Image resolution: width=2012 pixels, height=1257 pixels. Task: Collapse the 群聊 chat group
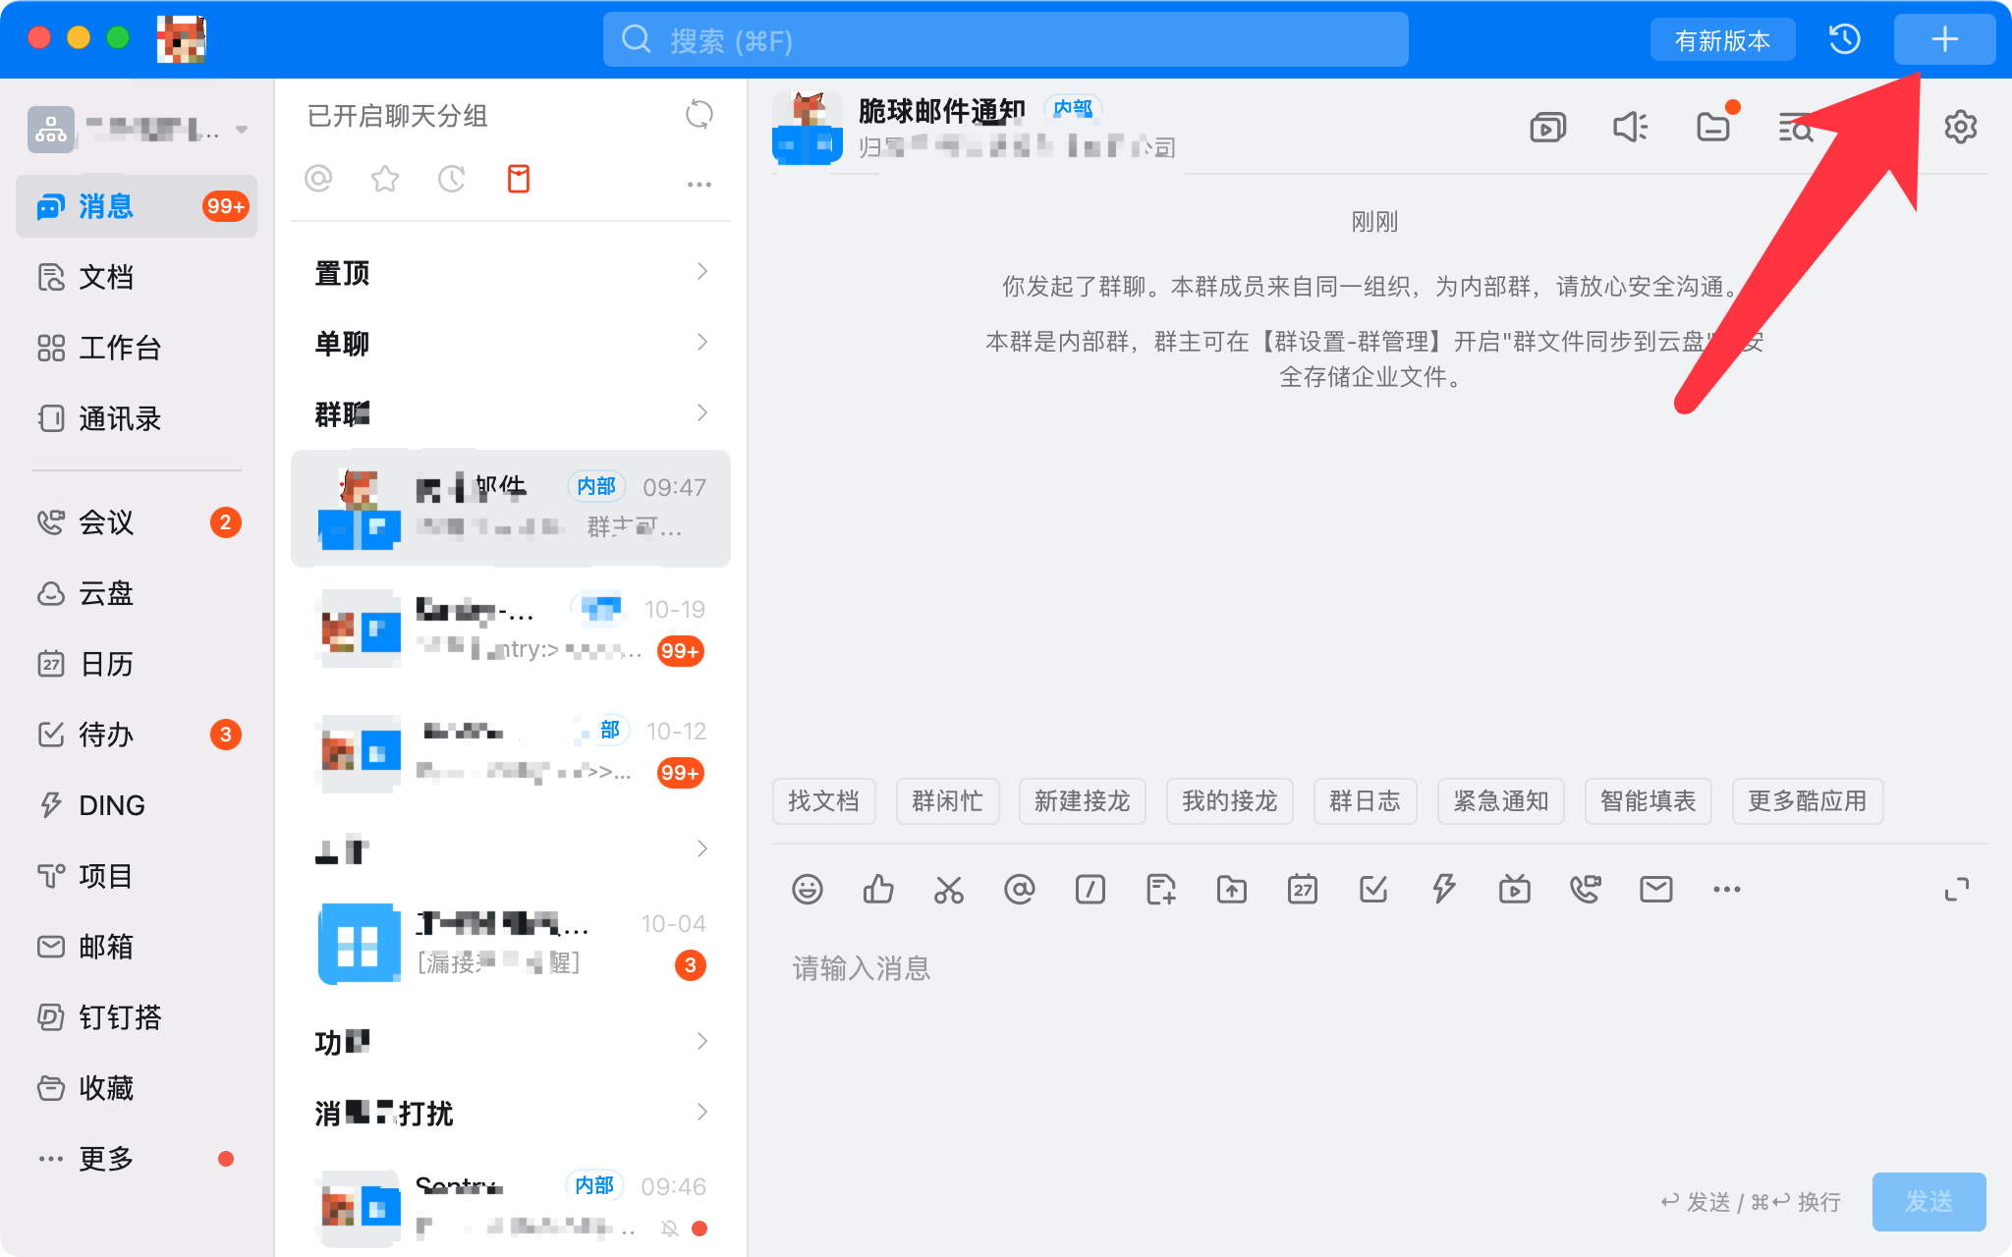point(511,413)
